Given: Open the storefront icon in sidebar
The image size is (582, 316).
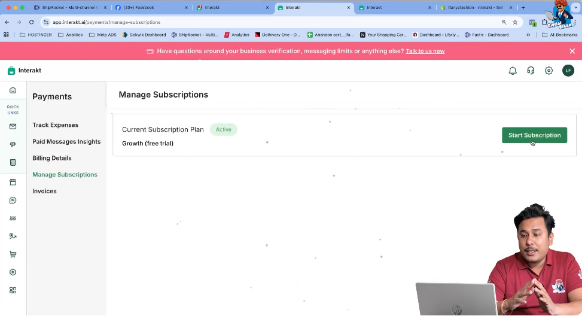Looking at the screenshot, I should point(13,183).
